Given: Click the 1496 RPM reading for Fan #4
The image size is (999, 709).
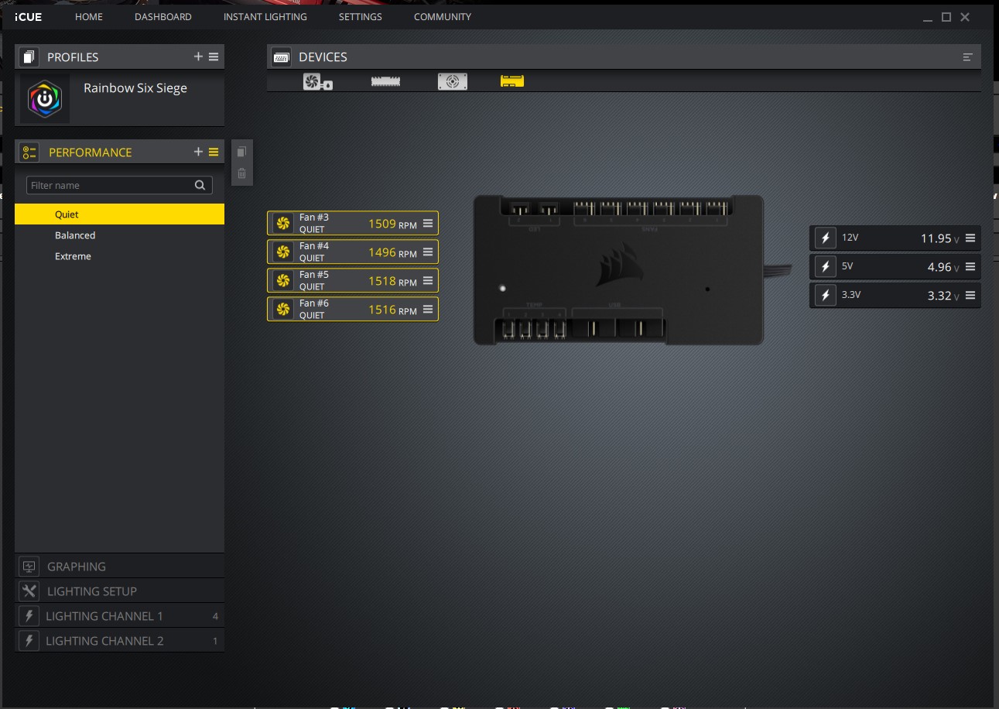Looking at the screenshot, I should click(392, 252).
